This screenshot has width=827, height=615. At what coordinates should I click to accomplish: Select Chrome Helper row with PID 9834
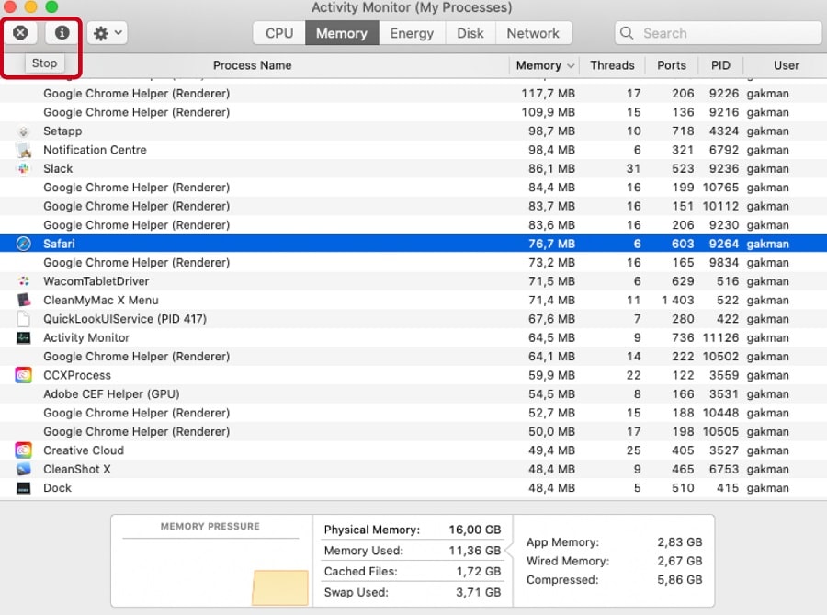(x=413, y=263)
